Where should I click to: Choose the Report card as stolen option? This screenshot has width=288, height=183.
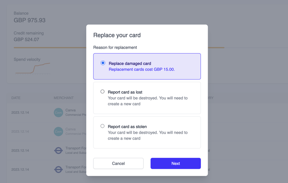point(103,126)
